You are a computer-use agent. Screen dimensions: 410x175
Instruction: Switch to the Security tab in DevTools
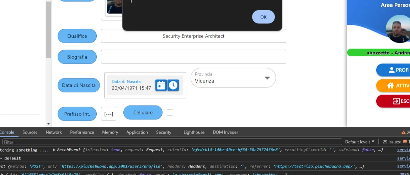(x=164, y=132)
